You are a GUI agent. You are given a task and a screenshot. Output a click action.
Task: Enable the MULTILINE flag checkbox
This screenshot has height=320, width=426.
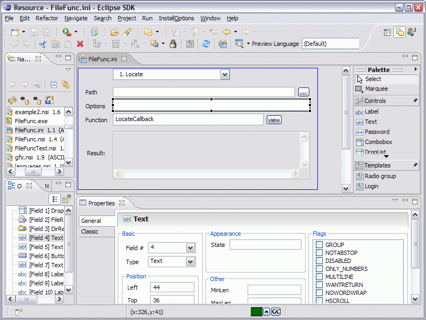click(319, 277)
